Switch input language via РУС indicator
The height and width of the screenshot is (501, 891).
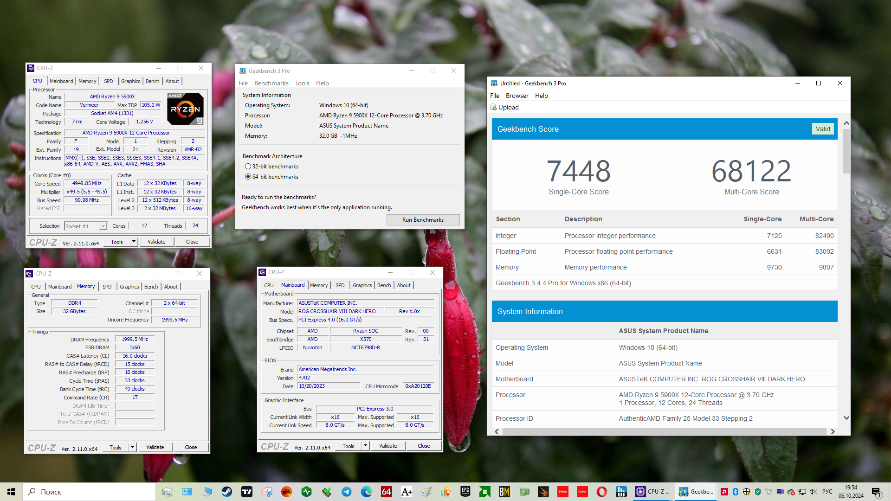(827, 492)
